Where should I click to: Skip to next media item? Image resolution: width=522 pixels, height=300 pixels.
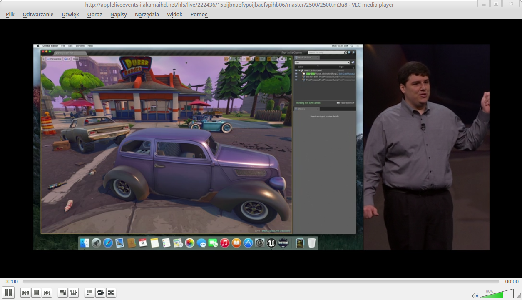point(47,292)
